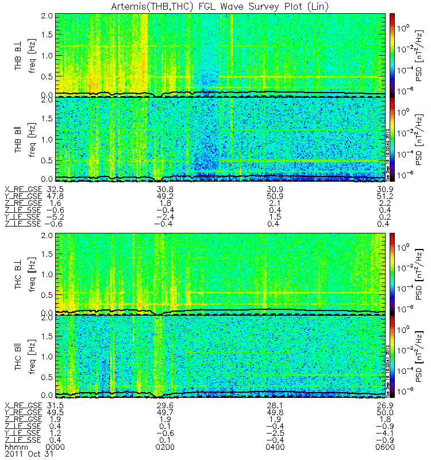Image resolution: width=431 pixels, height=460 pixels.
Task: Click the X_RE_GSE value '30.8'
Action: (x=165, y=189)
